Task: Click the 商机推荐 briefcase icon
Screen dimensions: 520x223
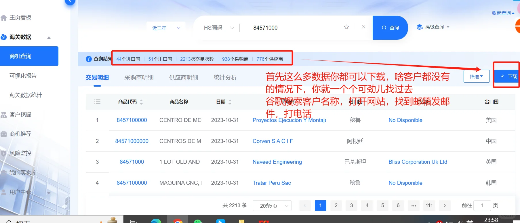Action: (x=3, y=134)
